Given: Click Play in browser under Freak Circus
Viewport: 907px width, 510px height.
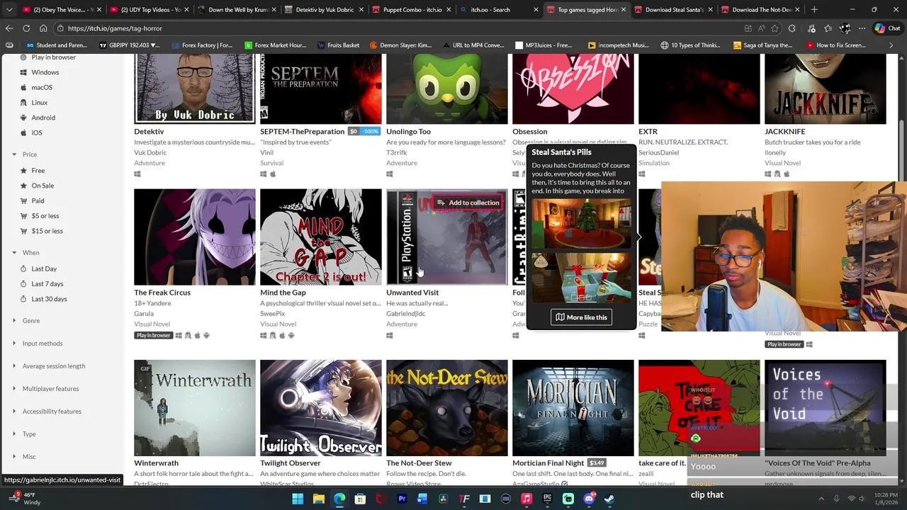Looking at the screenshot, I should pyautogui.click(x=153, y=335).
